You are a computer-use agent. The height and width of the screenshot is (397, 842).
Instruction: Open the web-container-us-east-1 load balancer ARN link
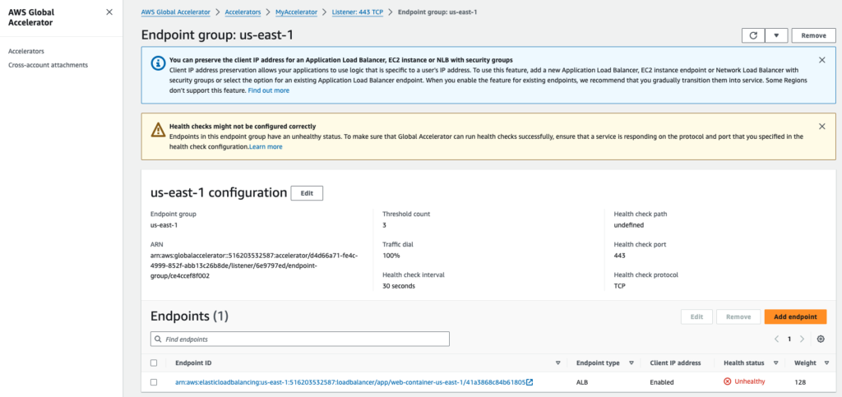coord(350,382)
